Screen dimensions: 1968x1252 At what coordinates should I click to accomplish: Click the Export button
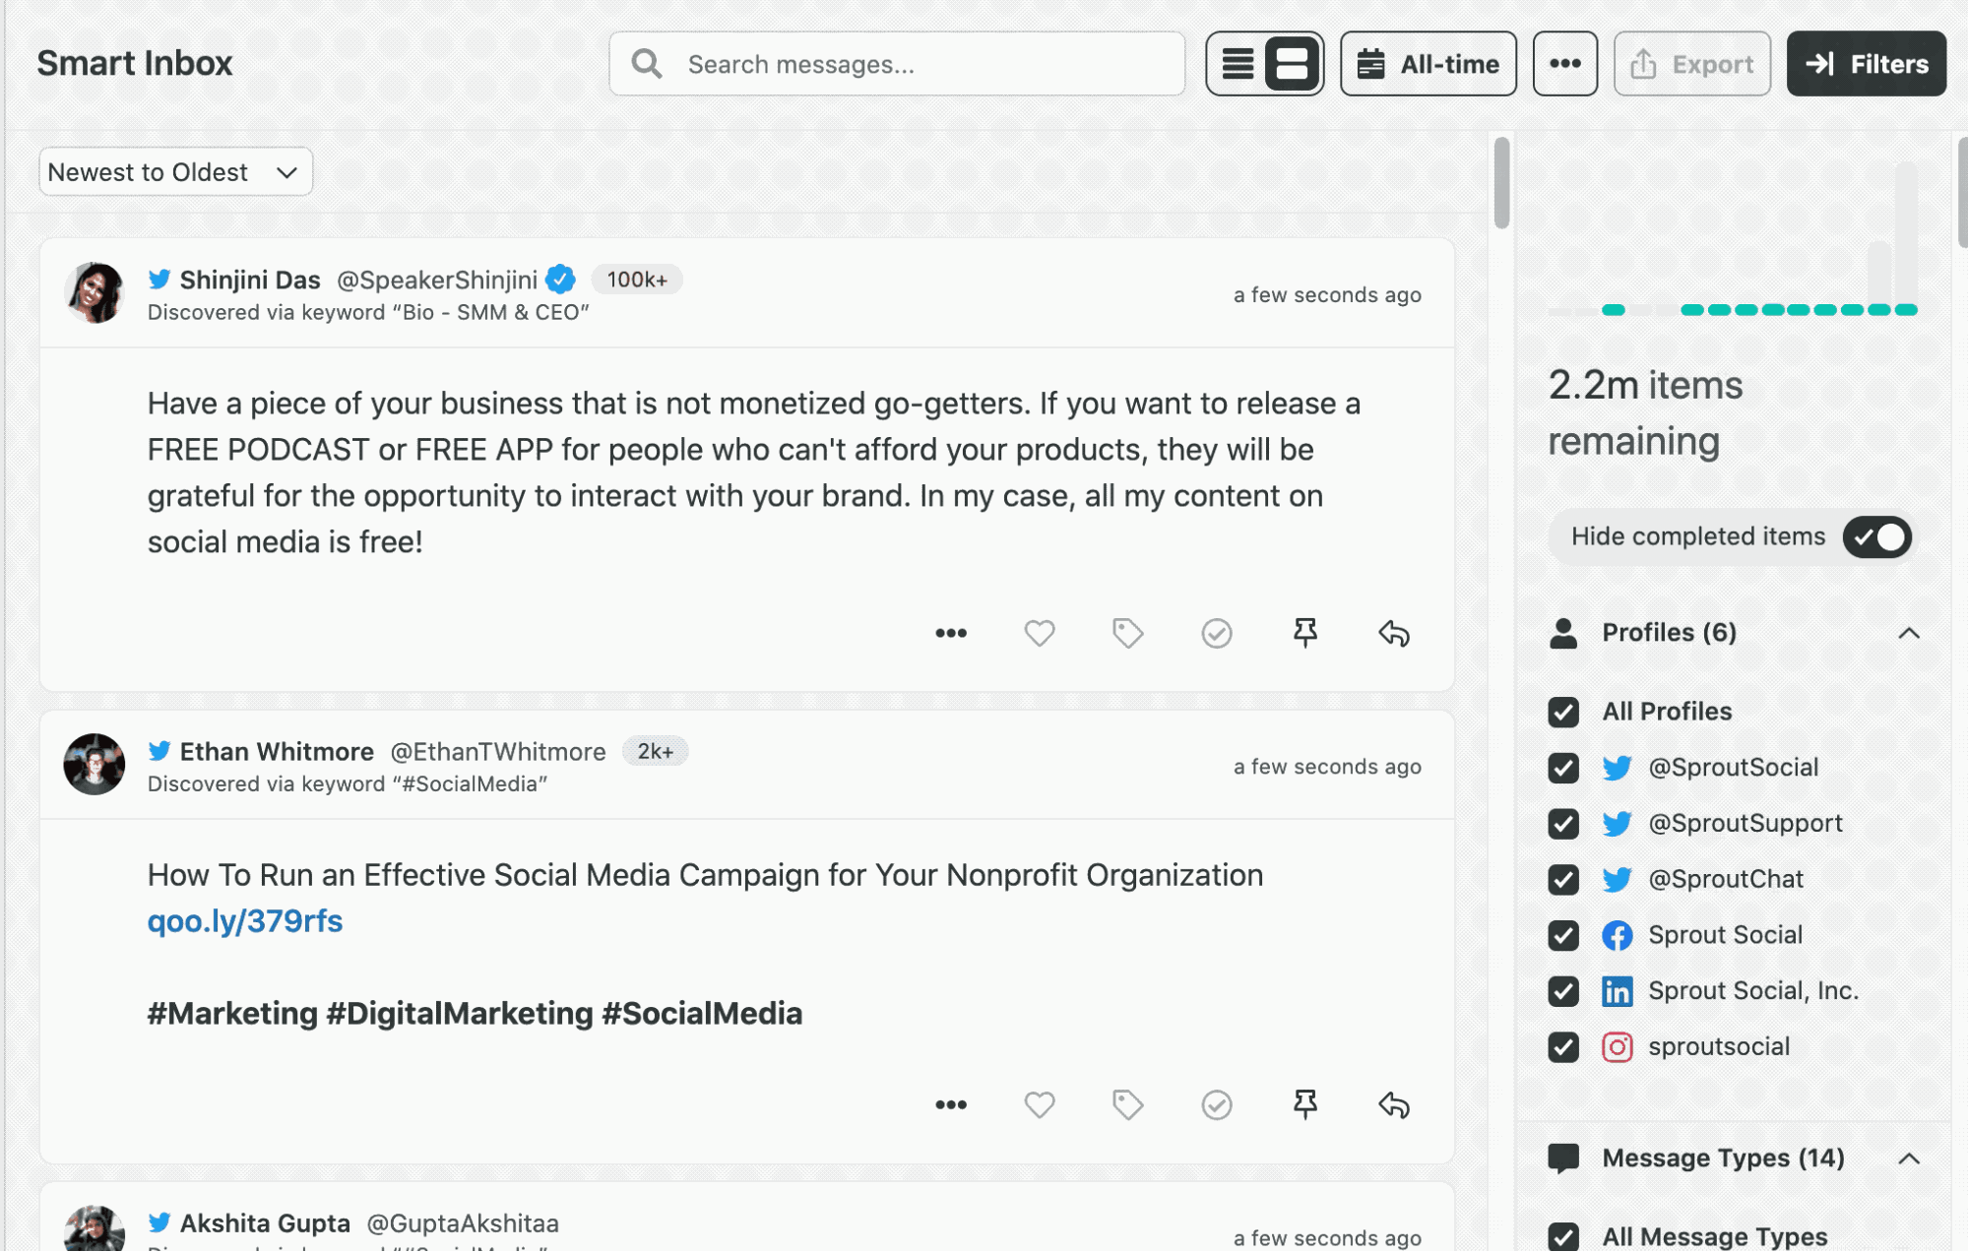click(x=1691, y=64)
